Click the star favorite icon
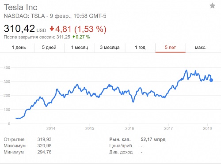The width and height of the screenshot is (221, 164). pyautogui.click(x=212, y=6)
